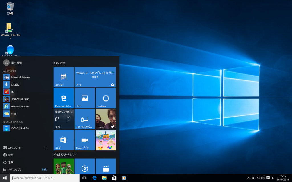
Task: Click the battery tray icon
Action: tap(254, 178)
